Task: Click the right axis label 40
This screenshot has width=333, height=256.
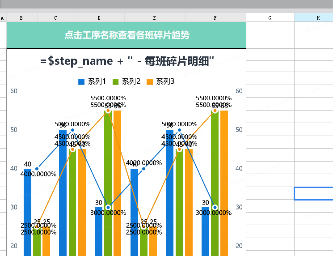Action: (239, 168)
